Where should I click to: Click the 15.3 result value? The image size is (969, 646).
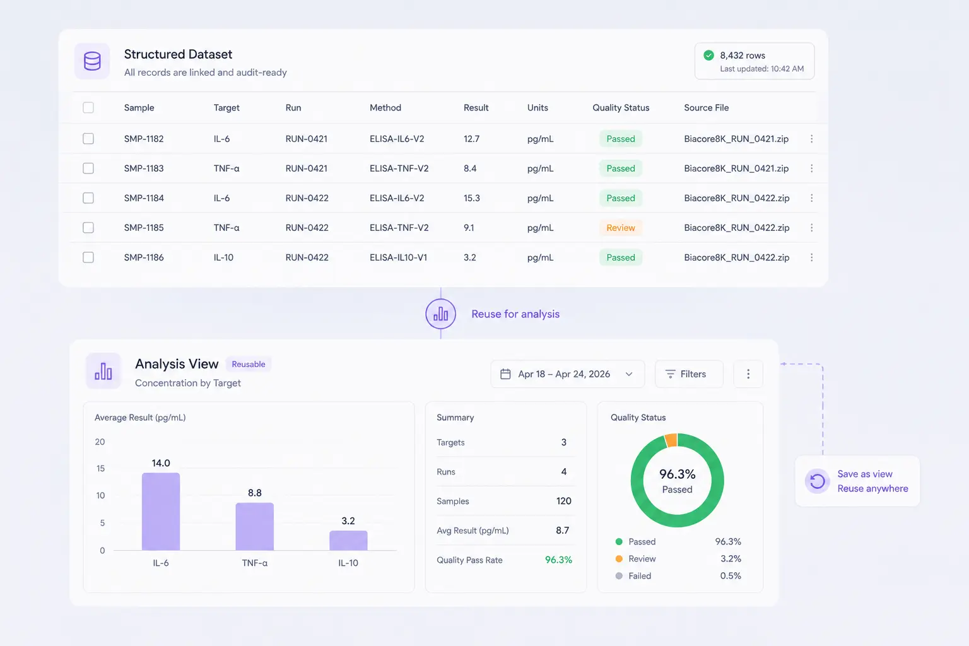472,198
